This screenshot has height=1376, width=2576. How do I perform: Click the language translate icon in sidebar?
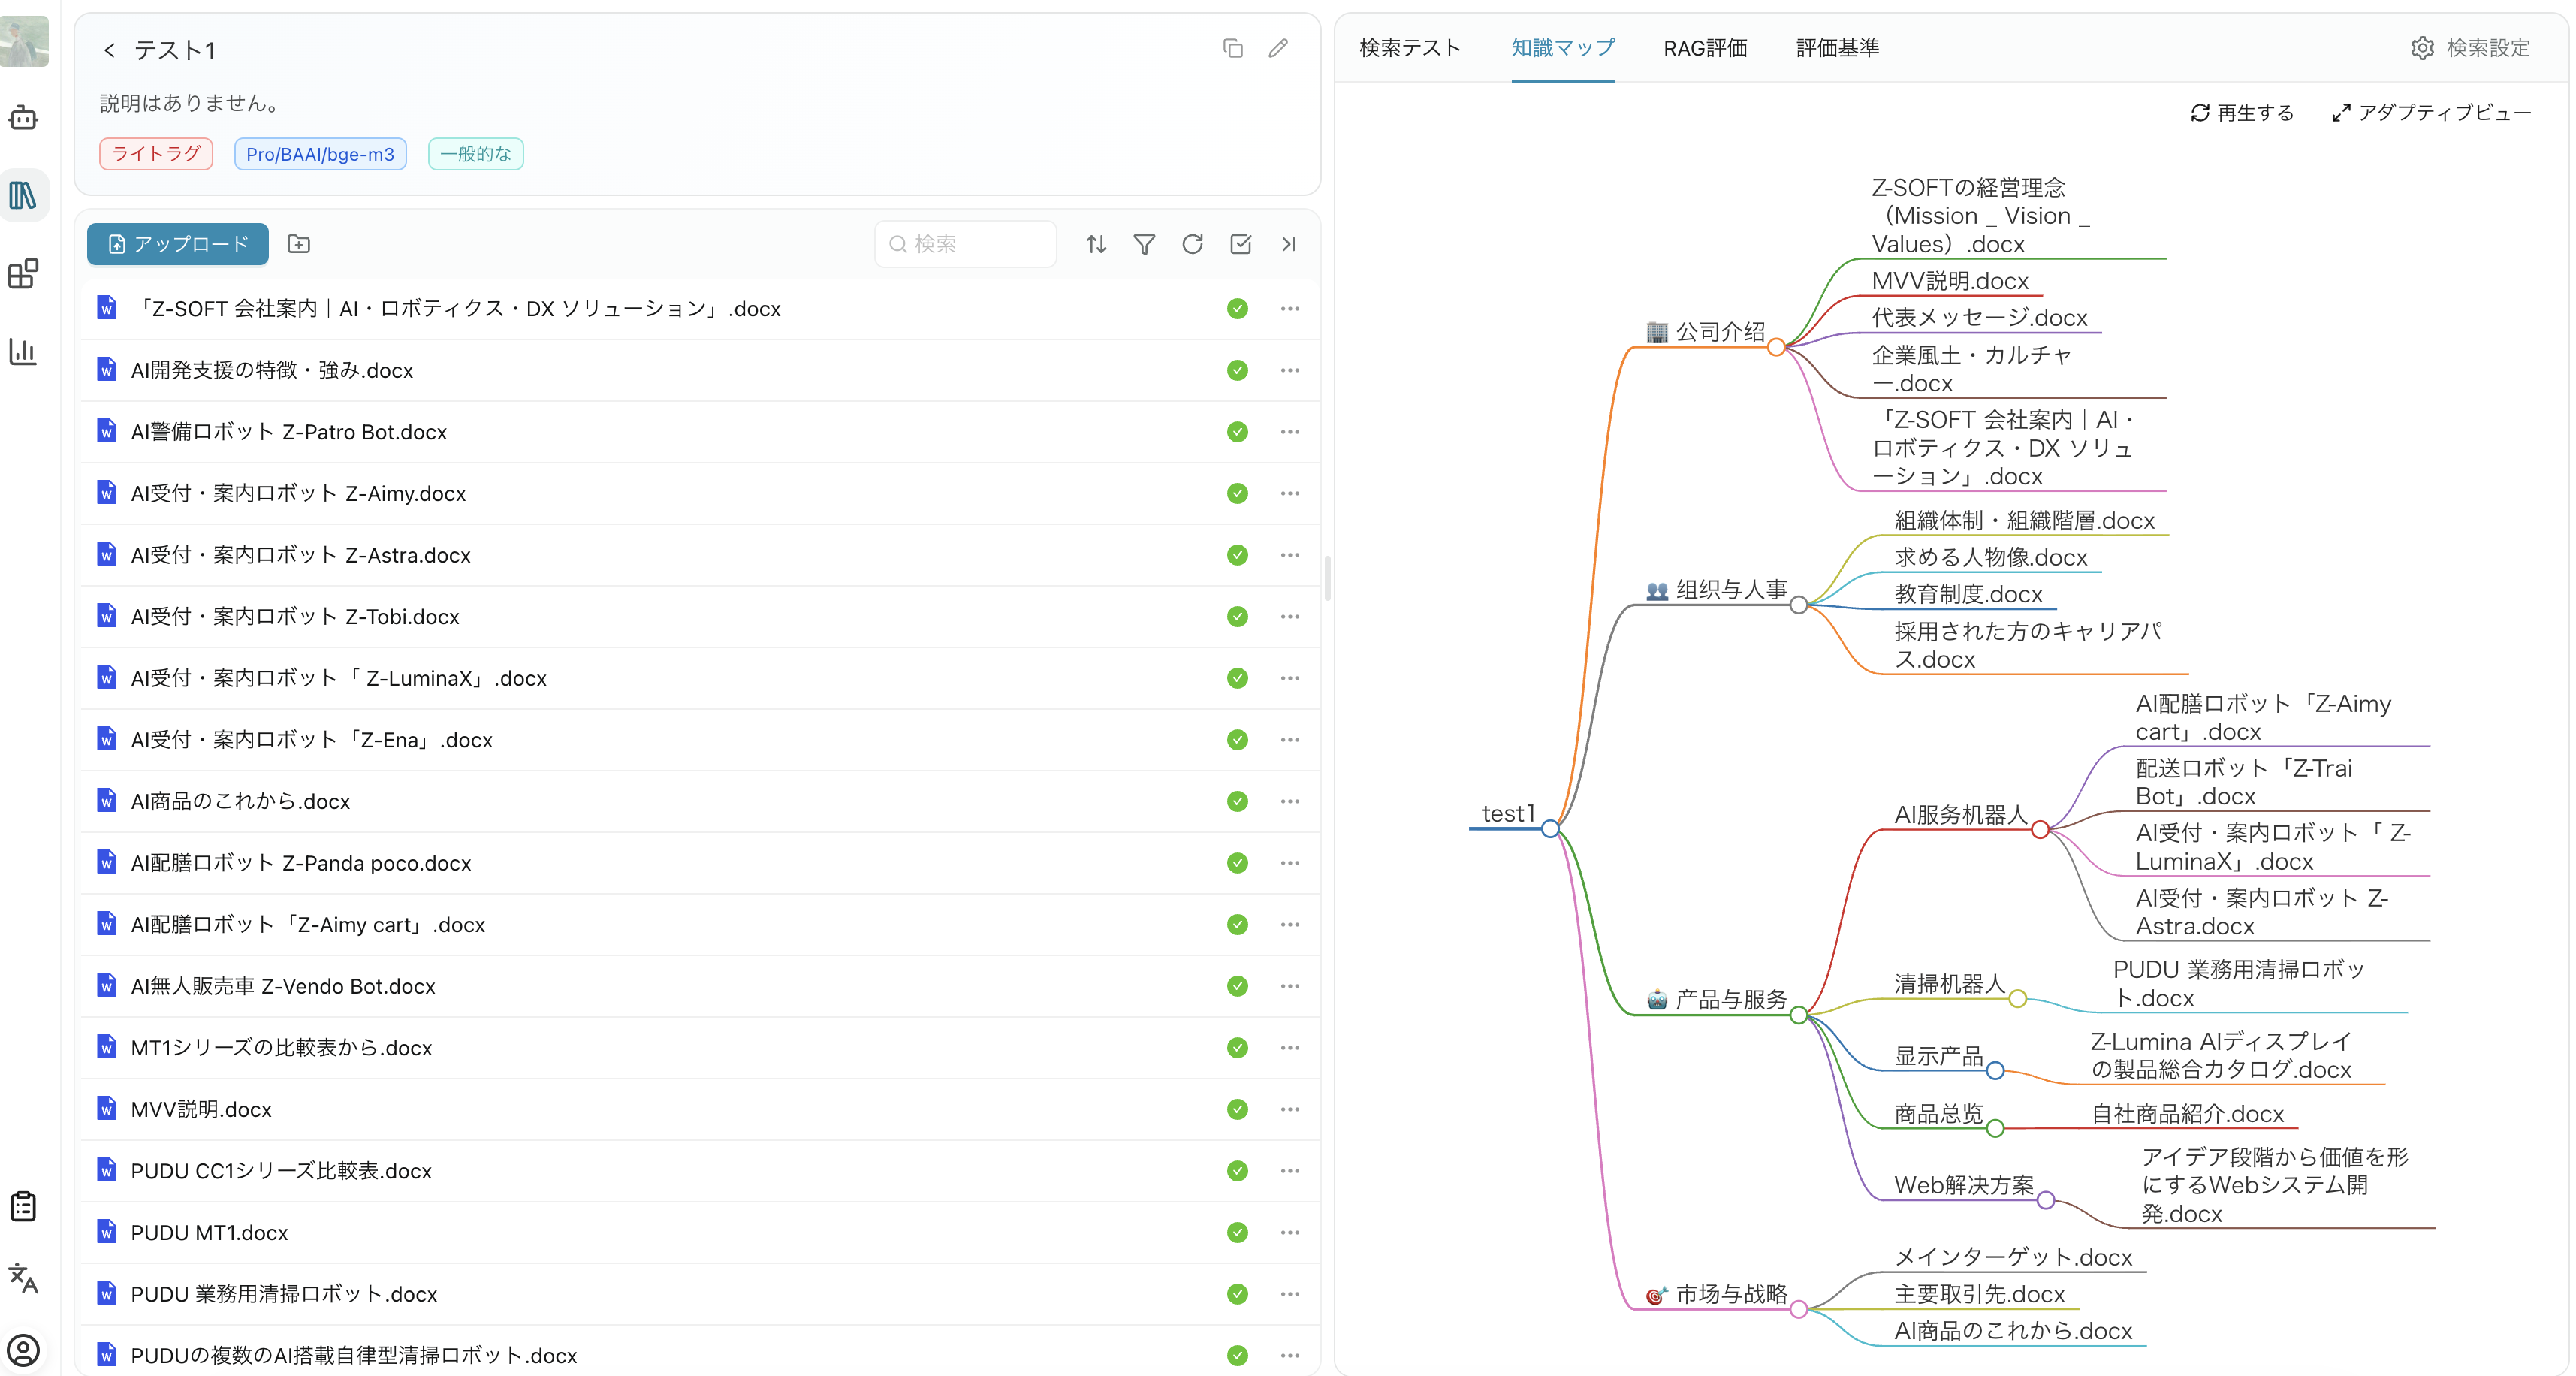pos(23,1278)
